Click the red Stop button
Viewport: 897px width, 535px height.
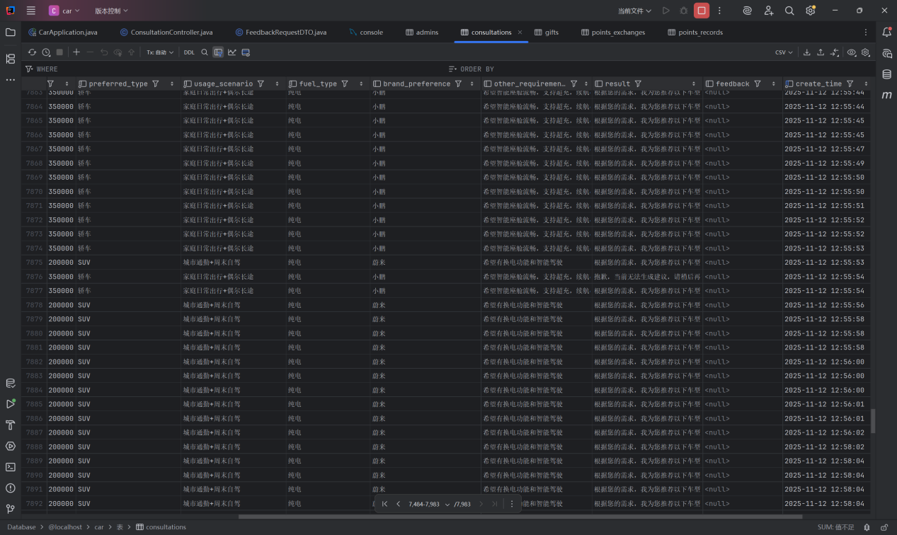[702, 11]
